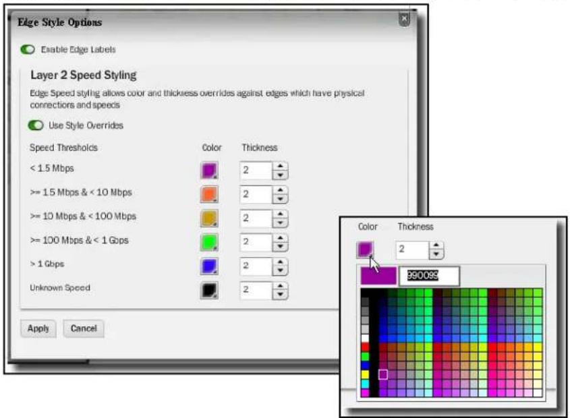
Task: Click the 990099 hex color field
Action: pos(429,276)
